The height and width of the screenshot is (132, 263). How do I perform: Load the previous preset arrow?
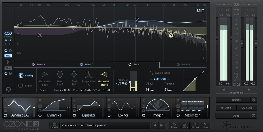click(155, 125)
